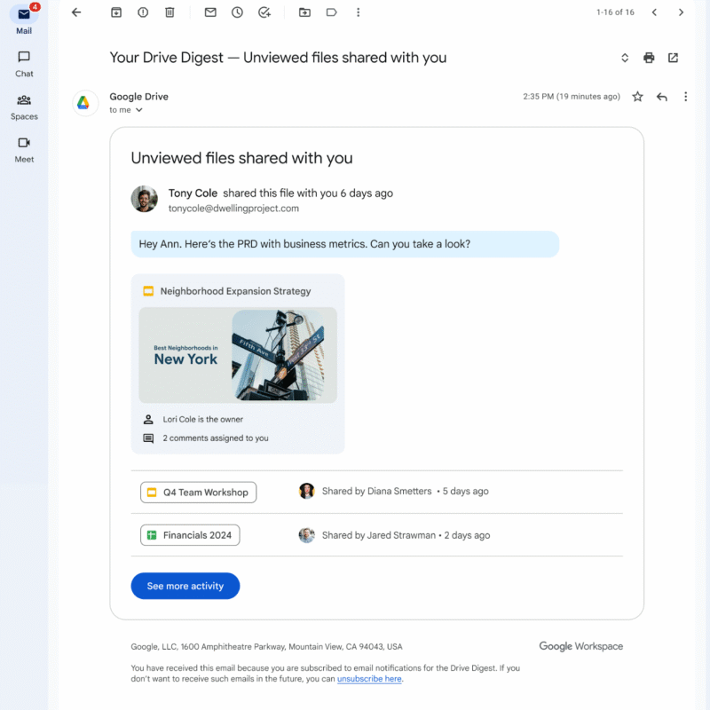
Task: Archive this email
Action: tap(116, 12)
